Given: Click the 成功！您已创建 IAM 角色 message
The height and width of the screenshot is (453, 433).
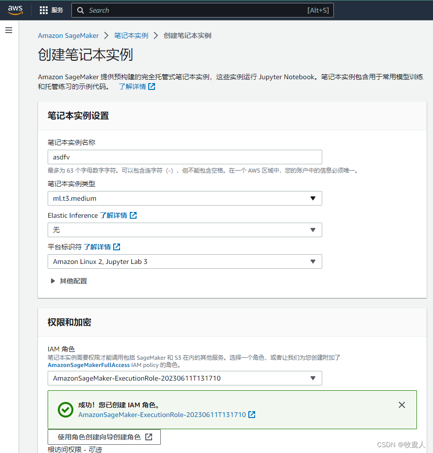Looking at the screenshot, I should pyautogui.click(x=120, y=405).
